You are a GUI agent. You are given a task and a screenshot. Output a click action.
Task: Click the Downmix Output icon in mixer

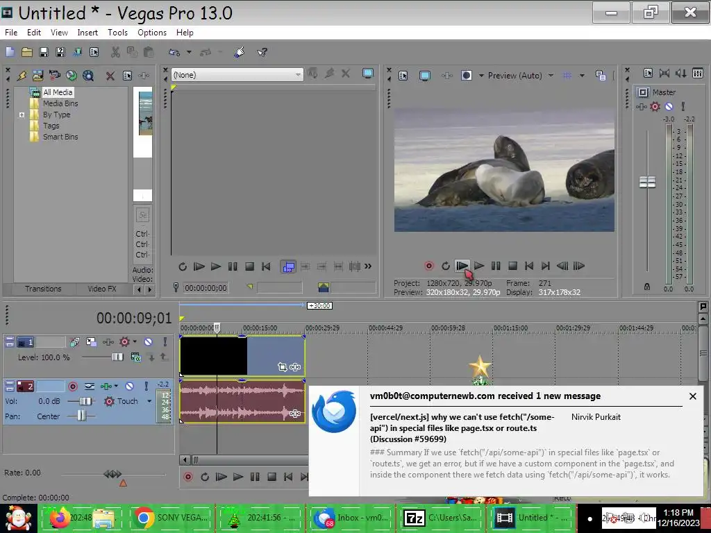click(664, 73)
